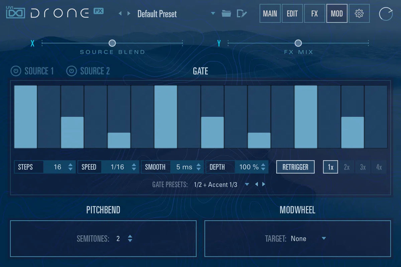Click the Source Blend slider handle
Viewport: 401px width, 267px height.
(112, 43)
